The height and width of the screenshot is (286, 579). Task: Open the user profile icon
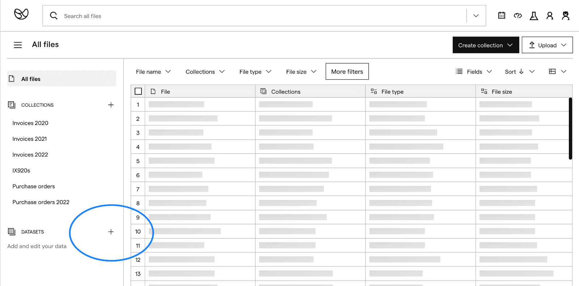coord(550,16)
